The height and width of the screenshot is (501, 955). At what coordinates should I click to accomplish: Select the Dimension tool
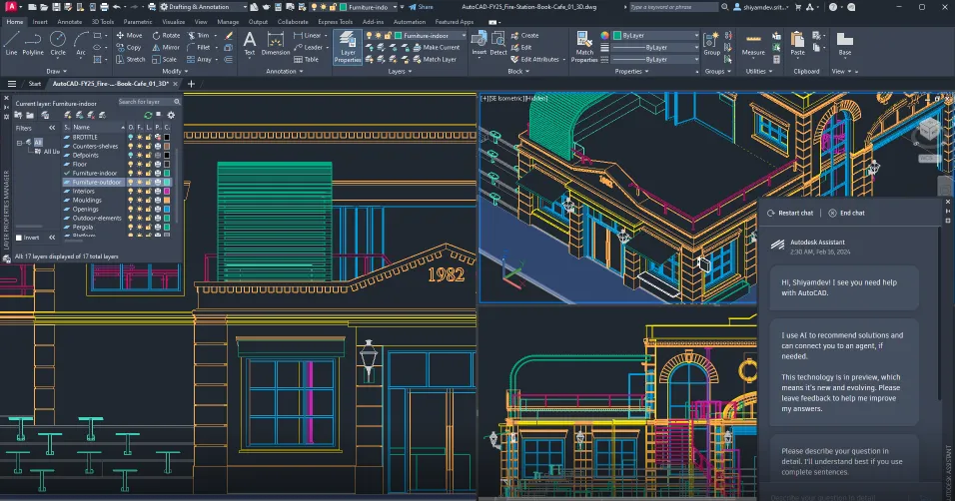coord(276,43)
